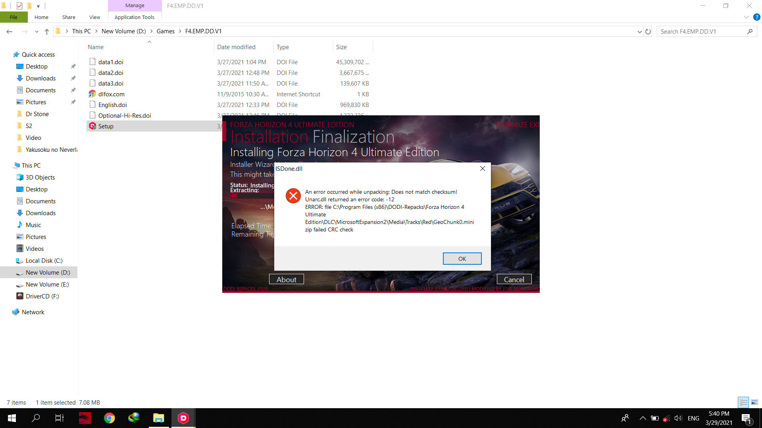Screen dimensions: 762x428
Task: Open the View ribbon tab
Action: (94, 17)
